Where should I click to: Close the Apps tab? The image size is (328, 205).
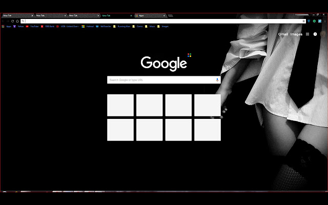click(164, 16)
